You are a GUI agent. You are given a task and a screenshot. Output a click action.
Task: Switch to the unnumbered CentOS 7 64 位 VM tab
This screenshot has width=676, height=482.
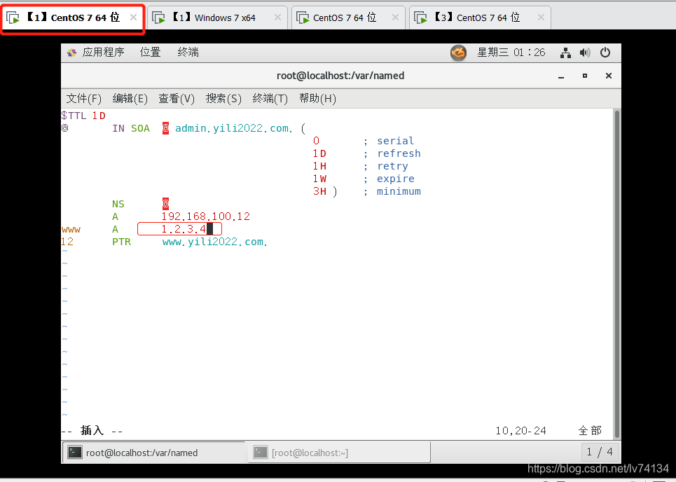pyautogui.click(x=348, y=18)
